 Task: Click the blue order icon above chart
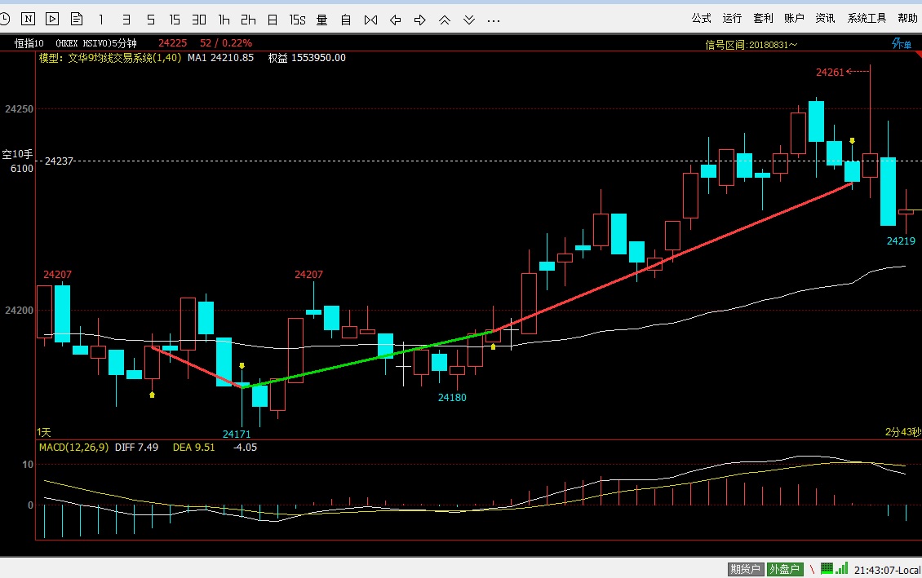(x=900, y=43)
